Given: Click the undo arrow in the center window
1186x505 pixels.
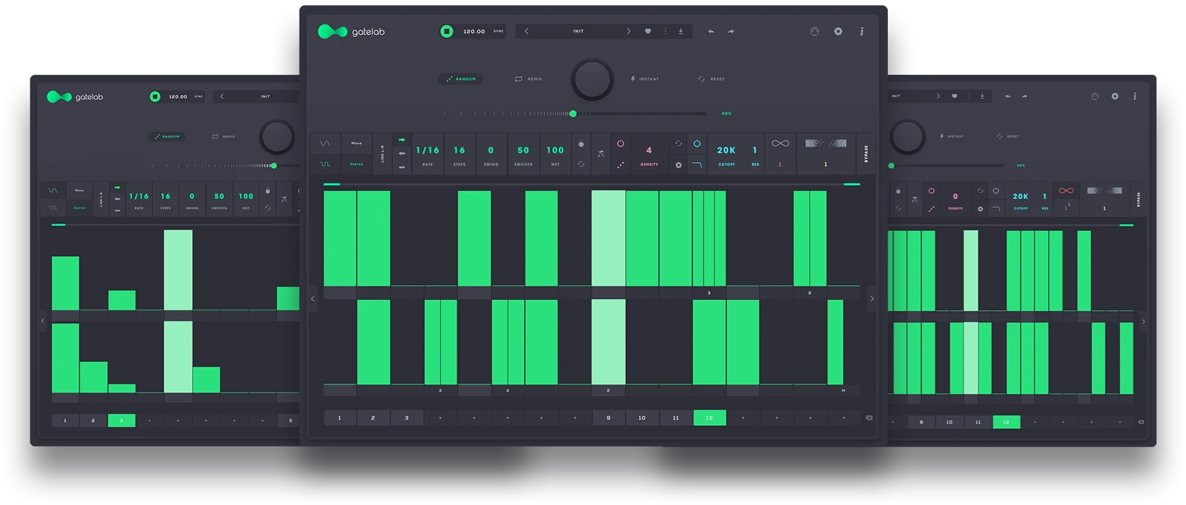Looking at the screenshot, I should [711, 31].
